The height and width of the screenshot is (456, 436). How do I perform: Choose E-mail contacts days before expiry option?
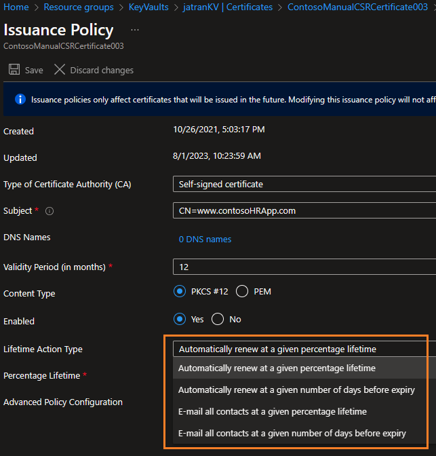coord(292,433)
